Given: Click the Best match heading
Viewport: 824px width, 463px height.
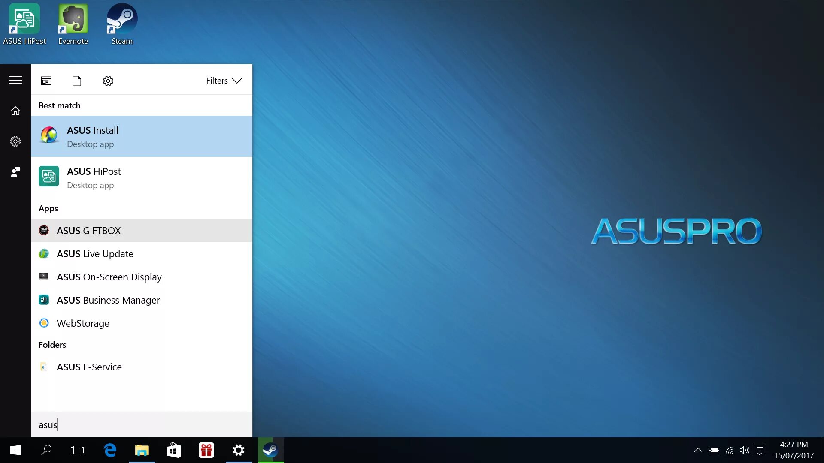Looking at the screenshot, I should tap(60, 105).
